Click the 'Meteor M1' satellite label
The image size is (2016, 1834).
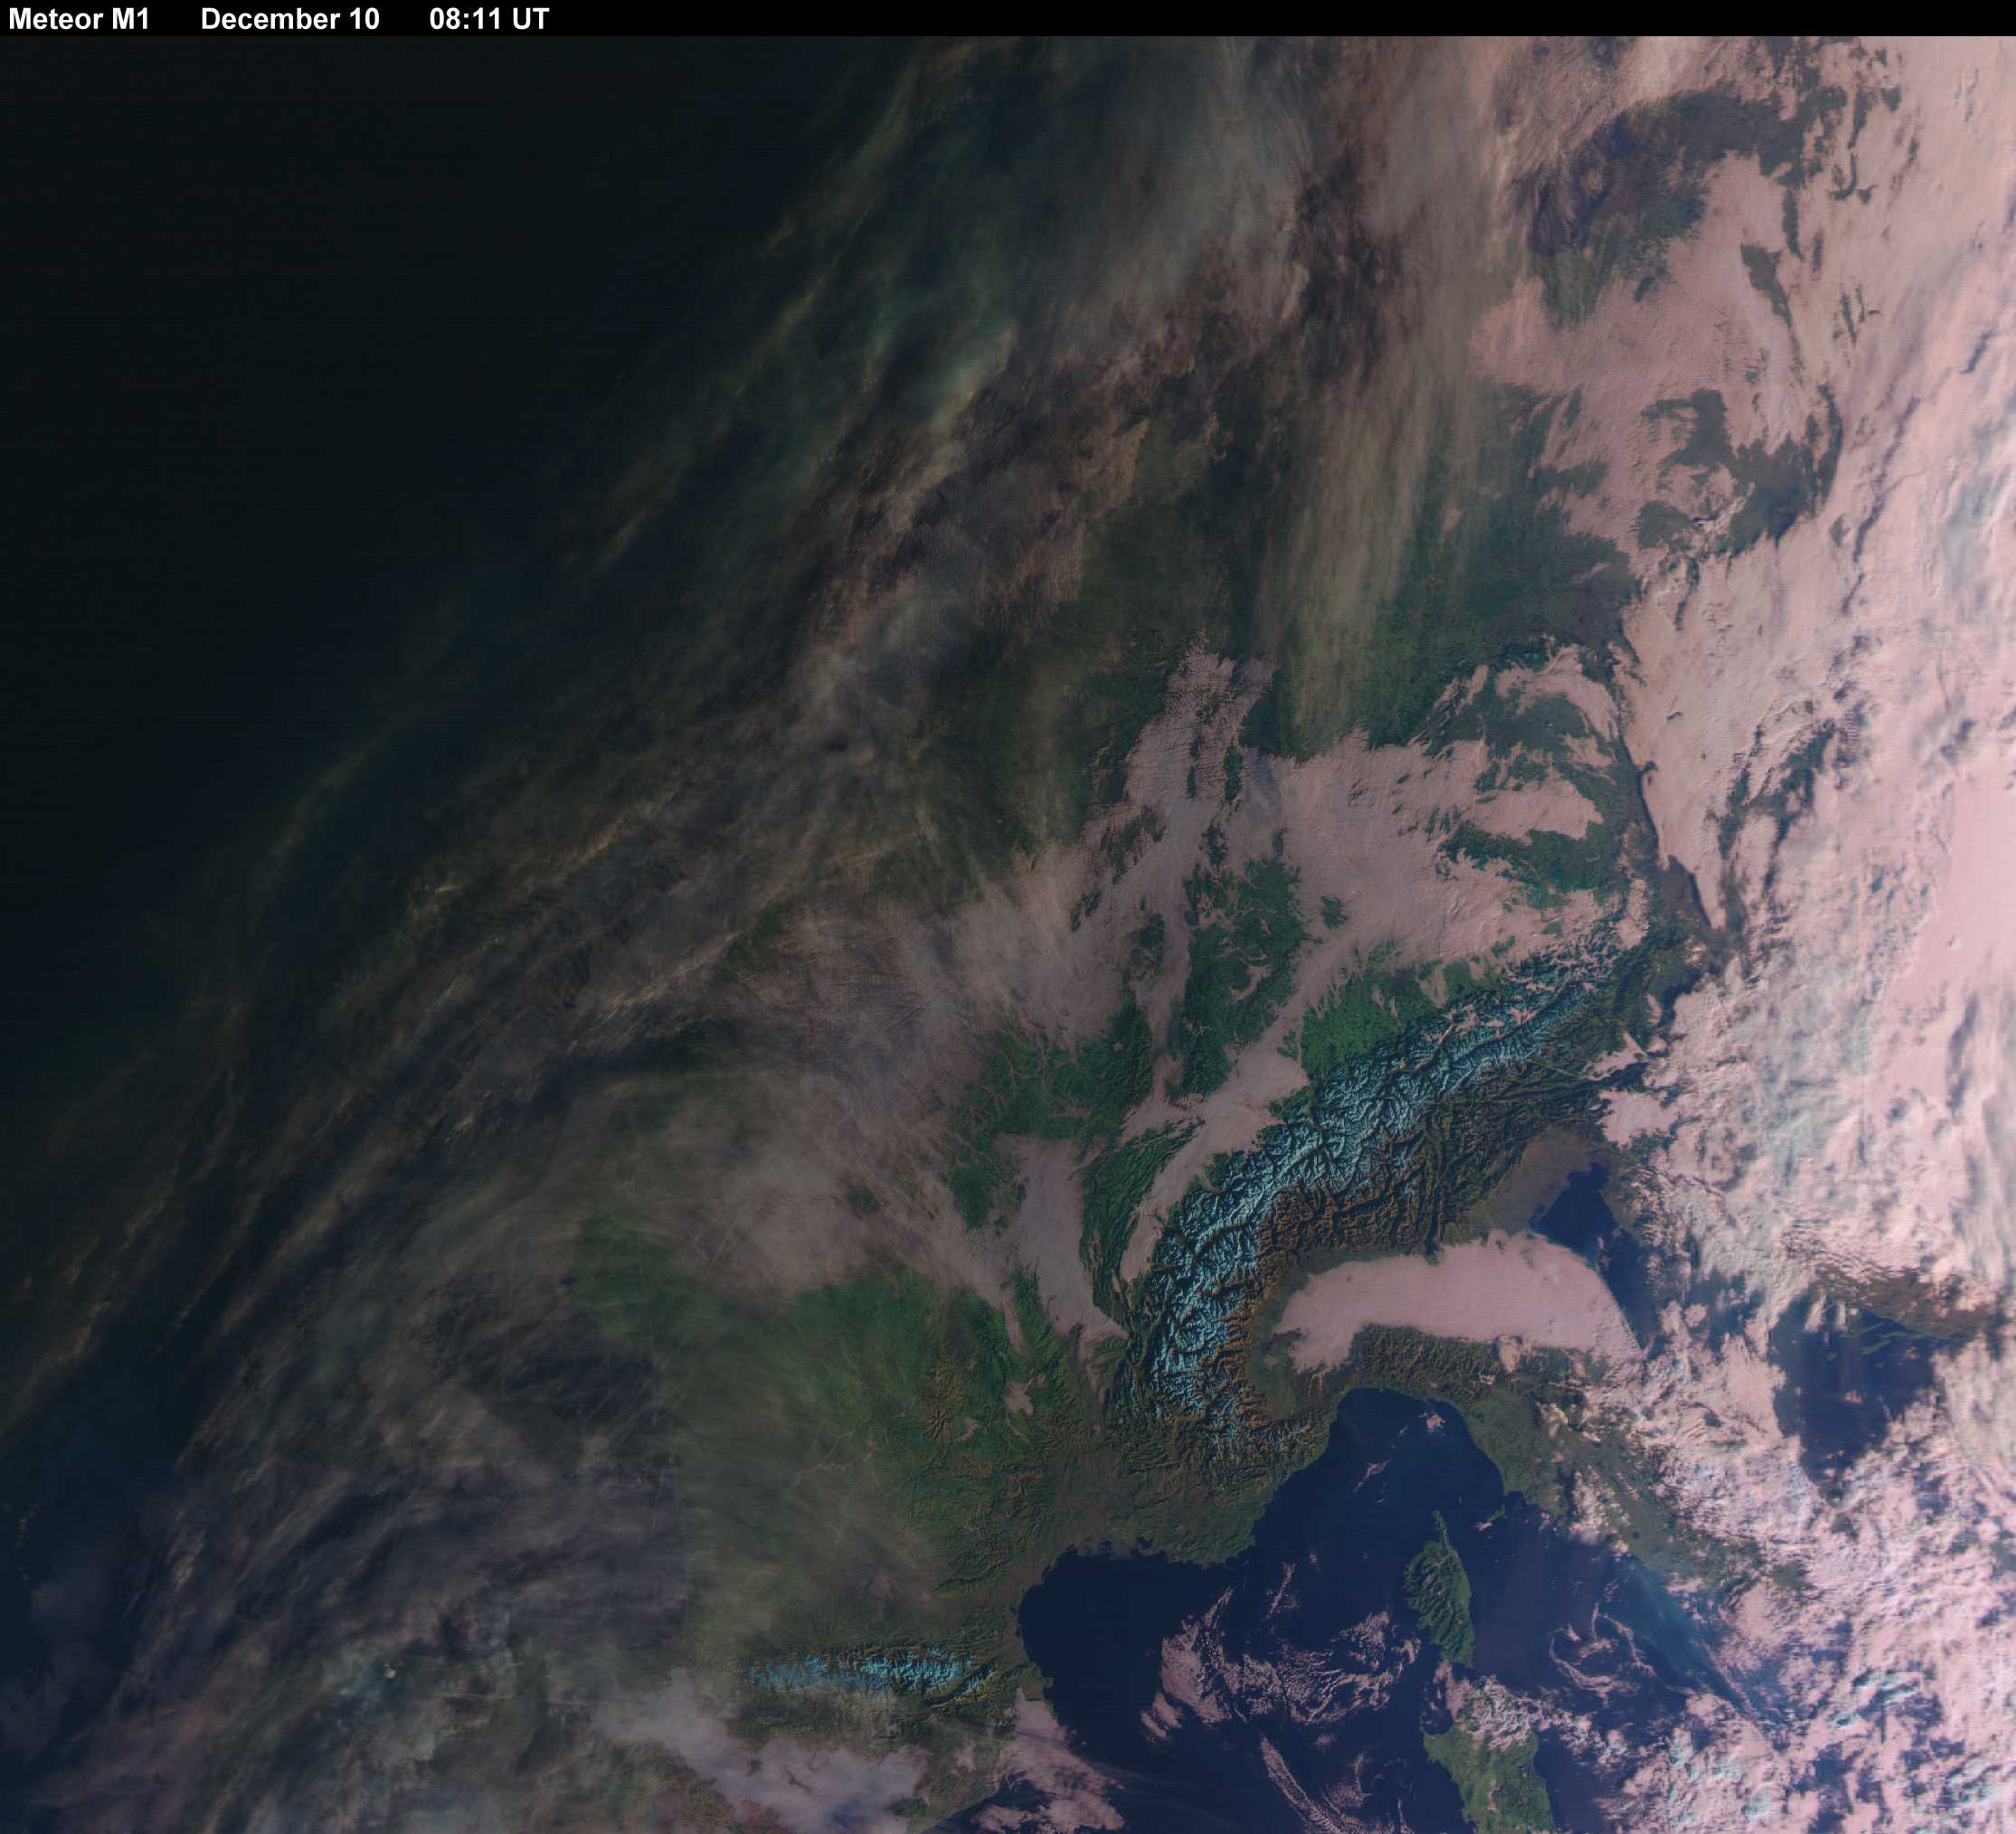click(x=79, y=19)
